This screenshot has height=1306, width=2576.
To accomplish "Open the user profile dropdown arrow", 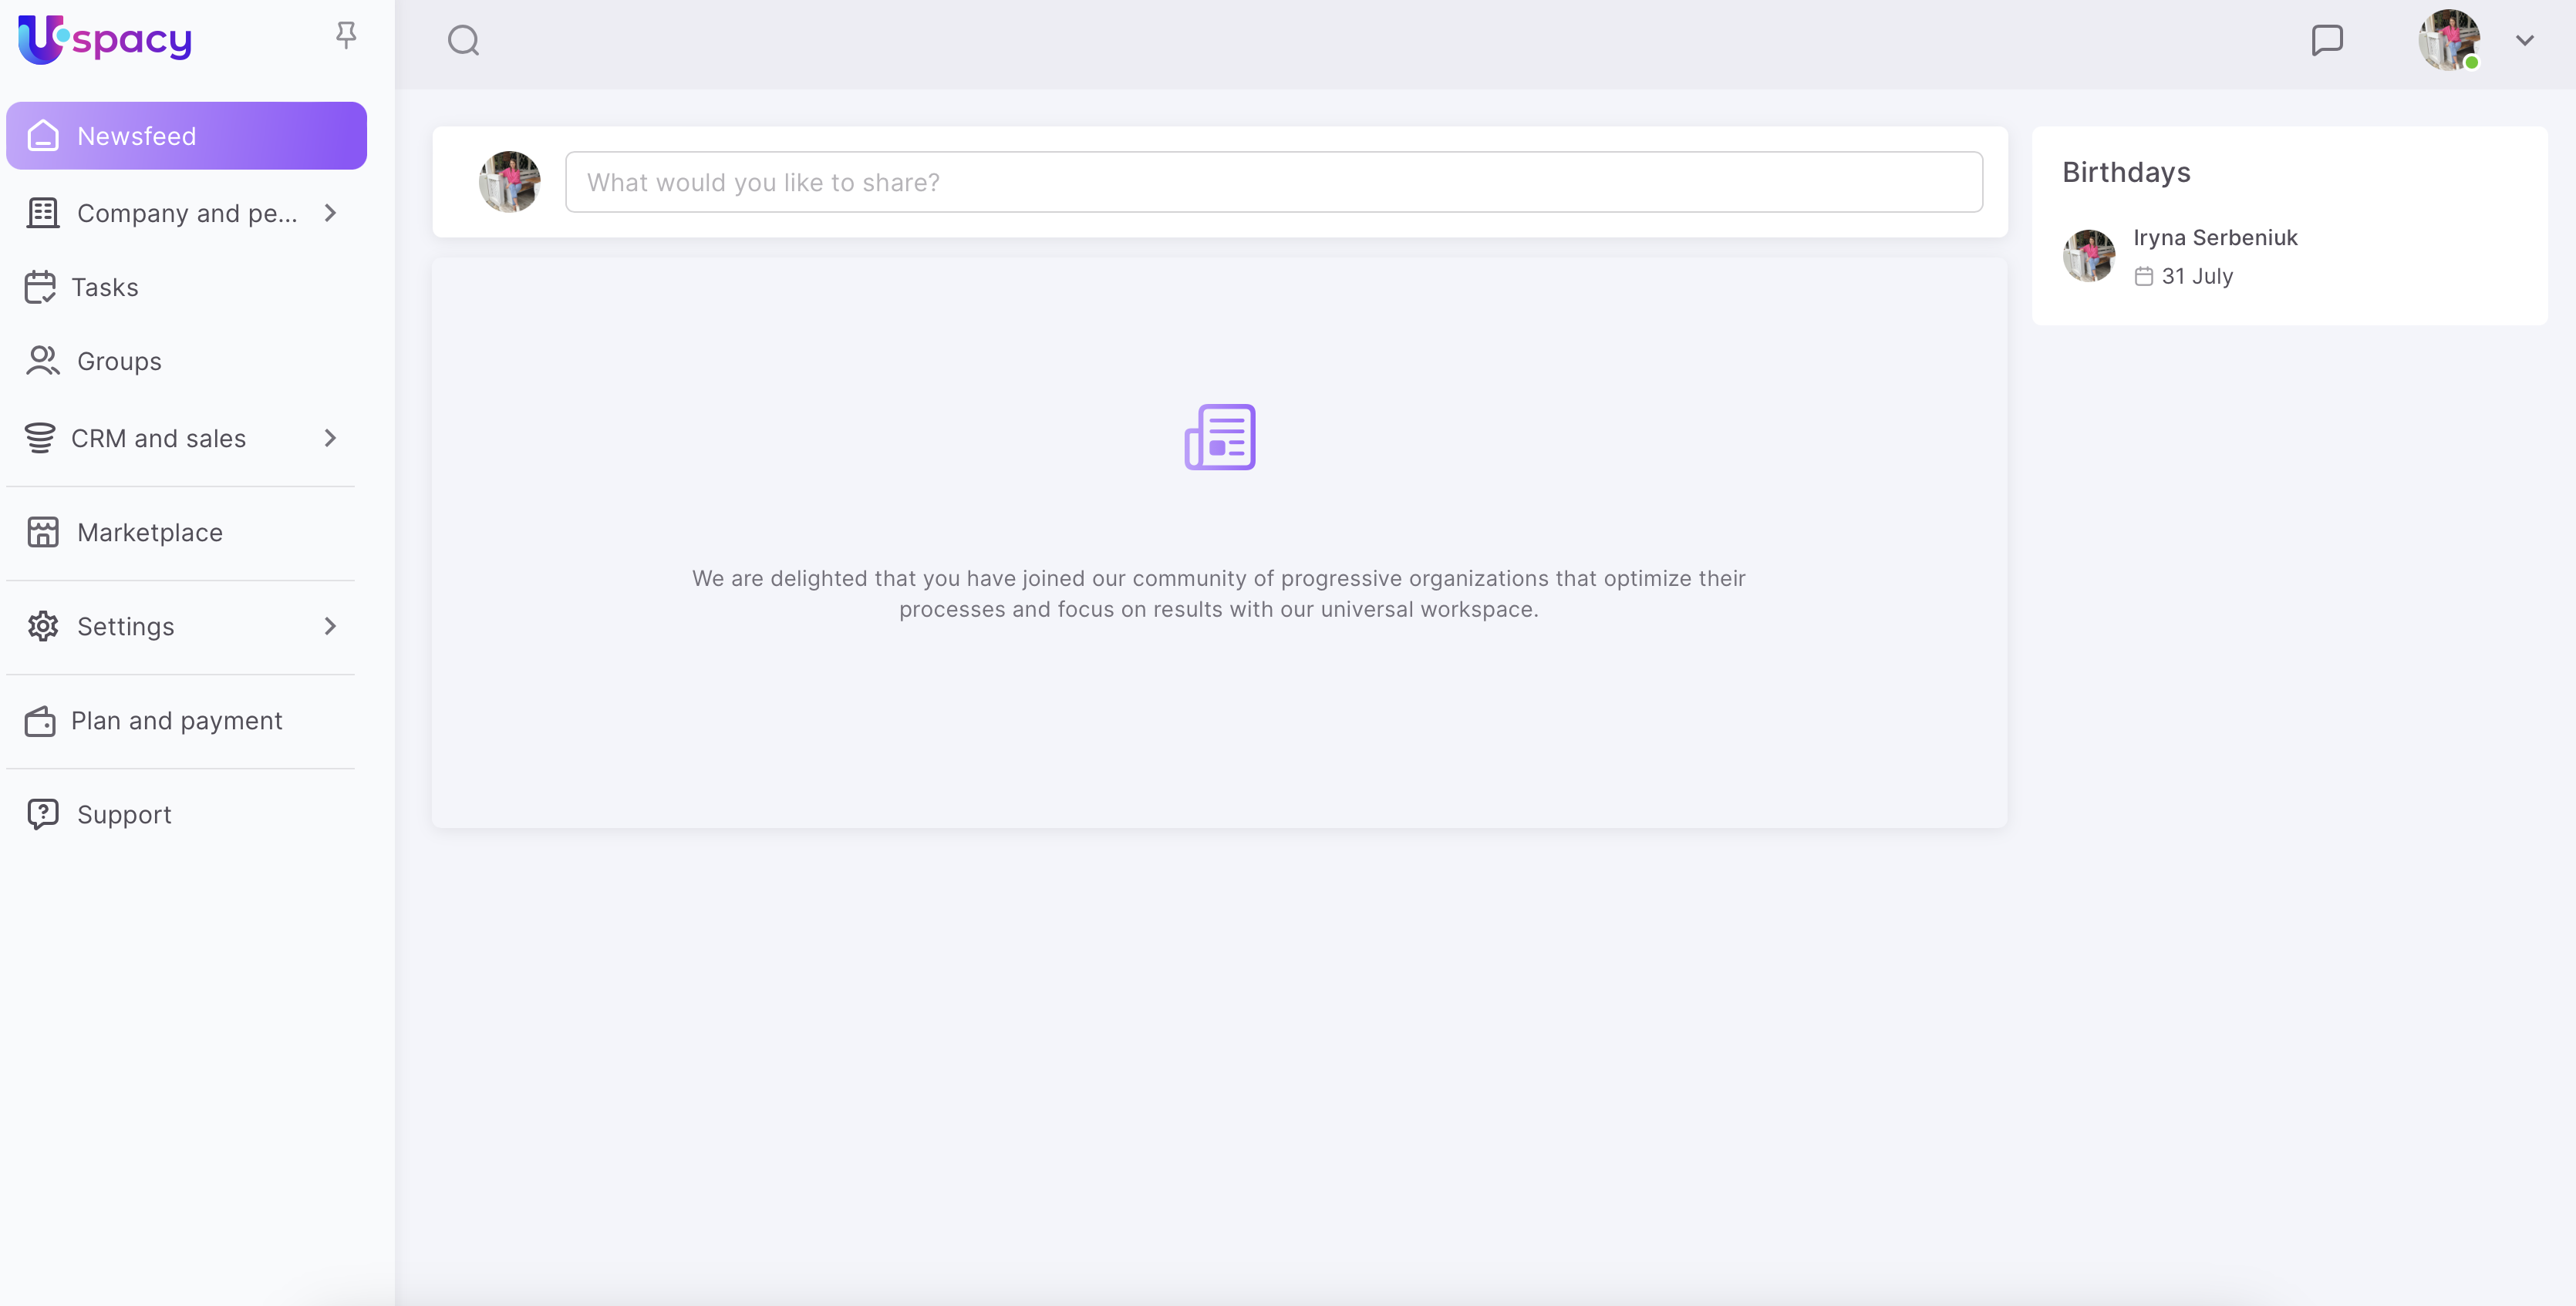I will pyautogui.click(x=2524, y=41).
